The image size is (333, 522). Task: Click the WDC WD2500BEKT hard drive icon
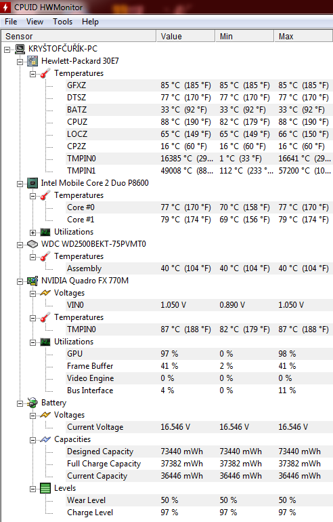32,244
